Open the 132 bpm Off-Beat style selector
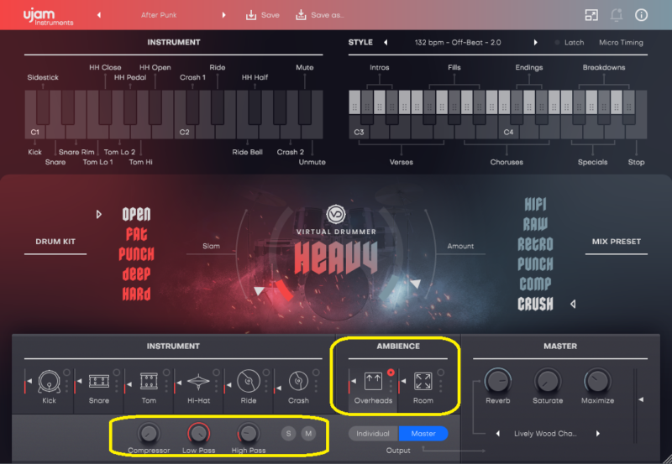This screenshot has width=672, height=464. pos(458,43)
